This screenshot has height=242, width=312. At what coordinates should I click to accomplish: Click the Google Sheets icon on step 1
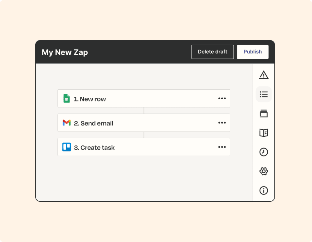[x=66, y=98]
